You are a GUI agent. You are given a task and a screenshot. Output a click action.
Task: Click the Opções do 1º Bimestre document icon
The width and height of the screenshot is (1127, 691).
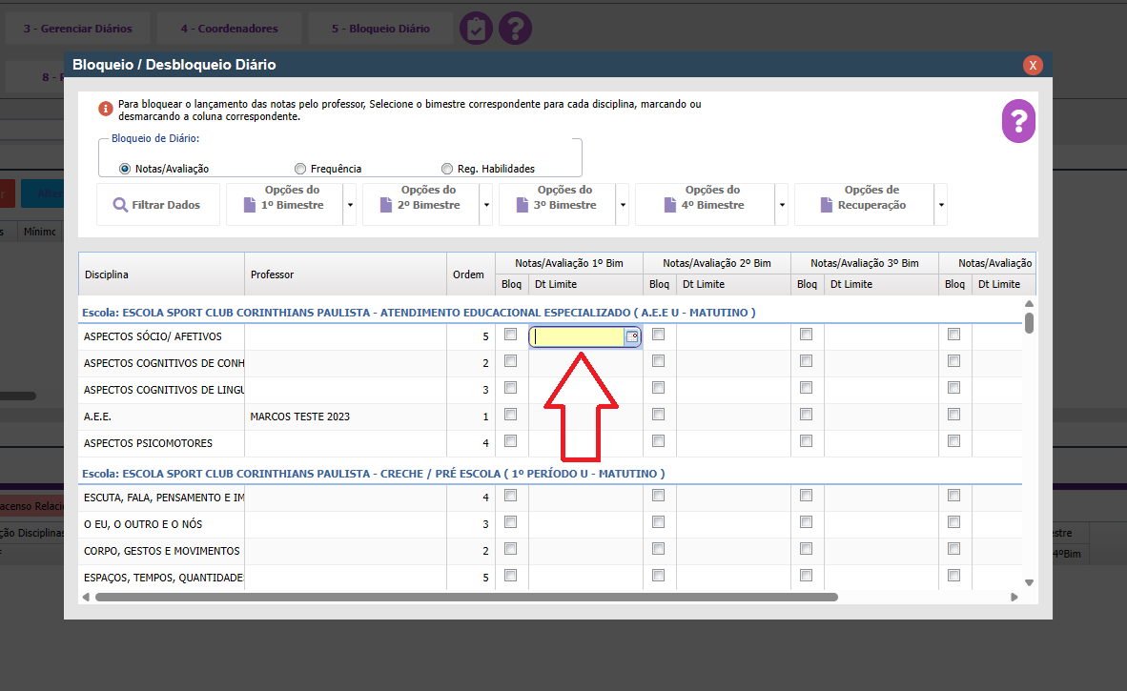point(250,205)
